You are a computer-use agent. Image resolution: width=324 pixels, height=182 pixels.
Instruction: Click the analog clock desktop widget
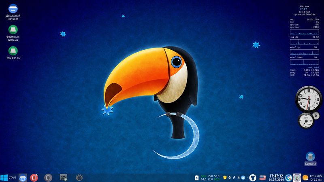pyautogui.click(x=309, y=99)
